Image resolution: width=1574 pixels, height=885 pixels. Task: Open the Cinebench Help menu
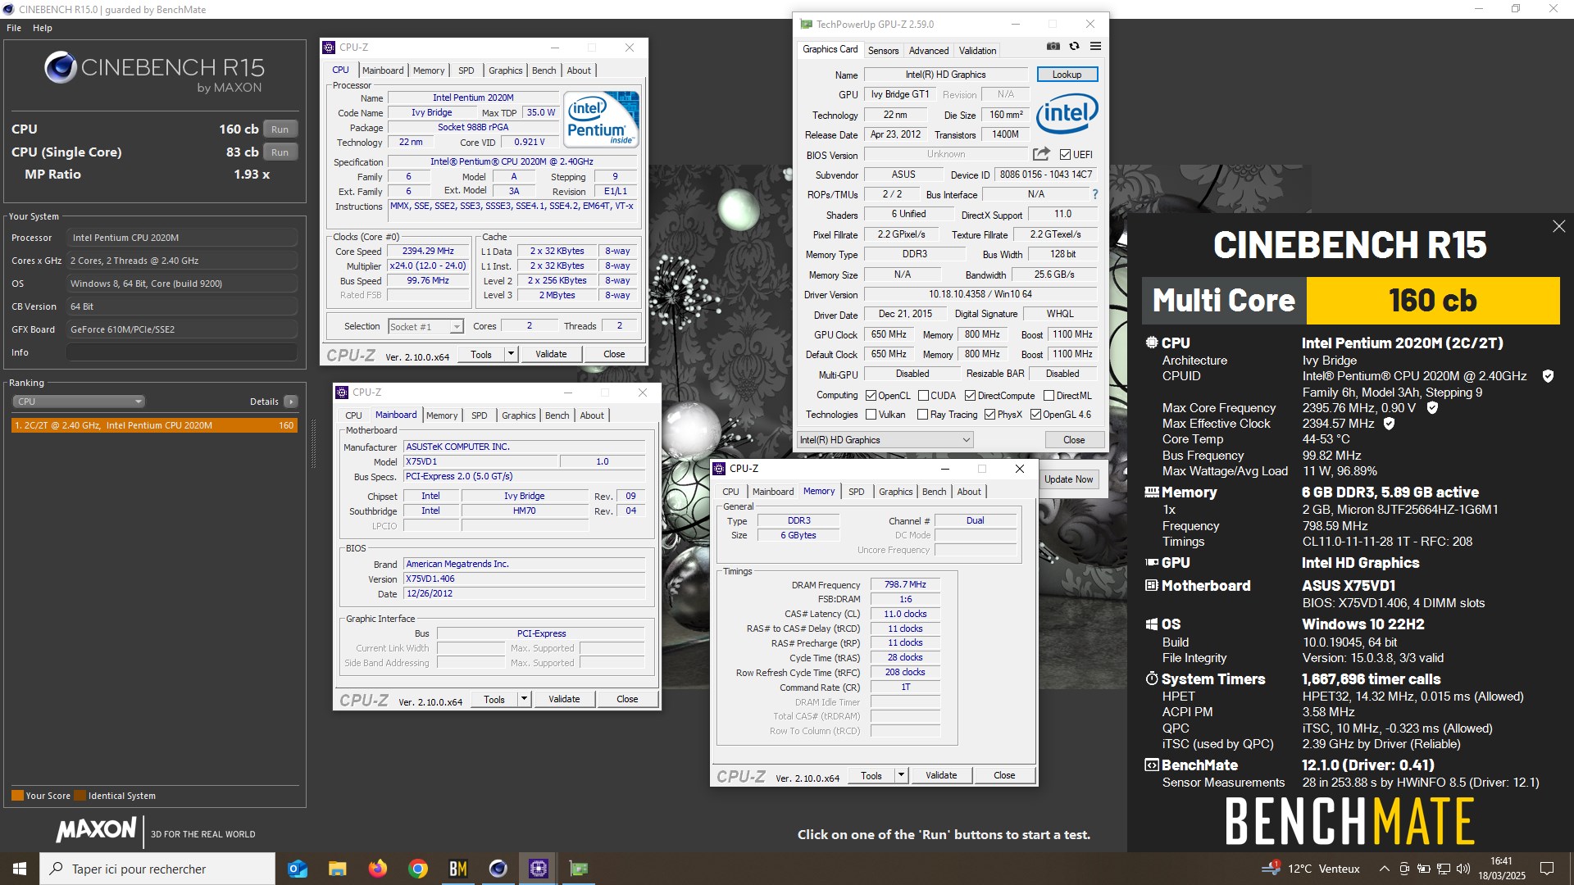[43, 28]
